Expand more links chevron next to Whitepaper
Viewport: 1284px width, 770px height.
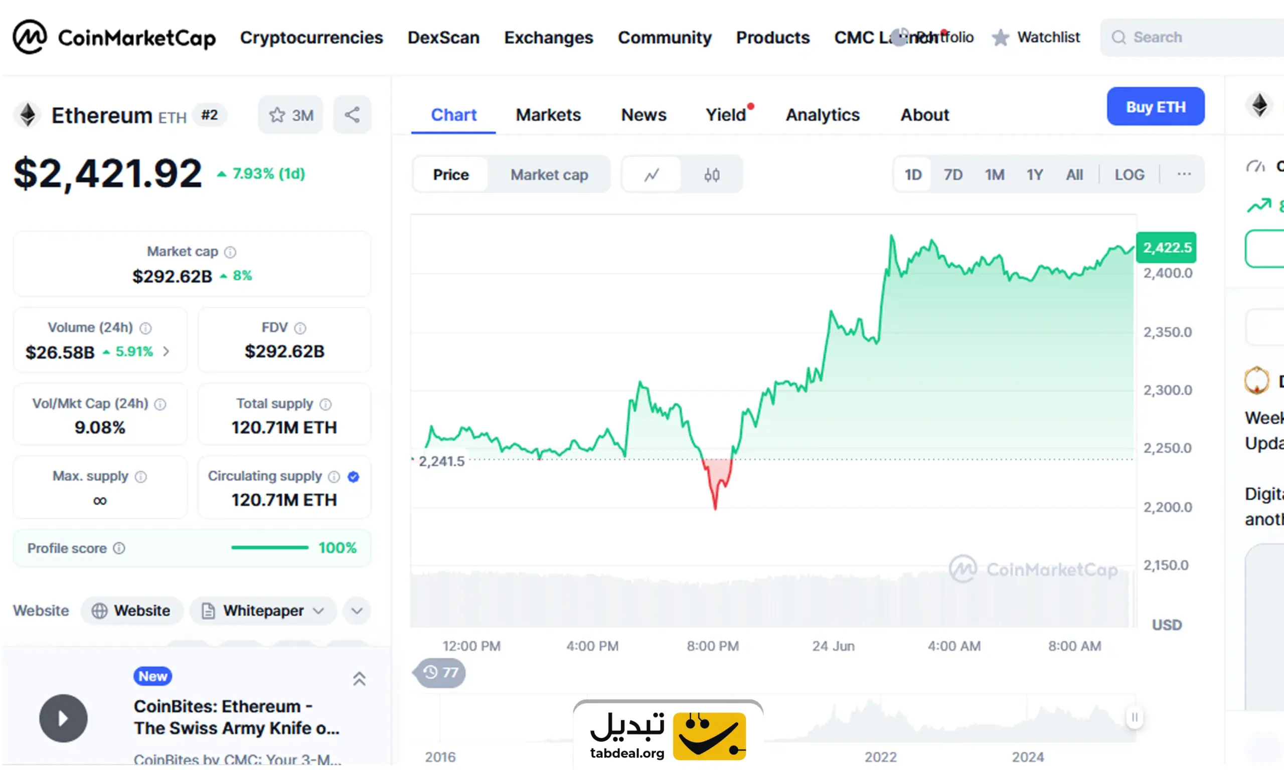357,611
